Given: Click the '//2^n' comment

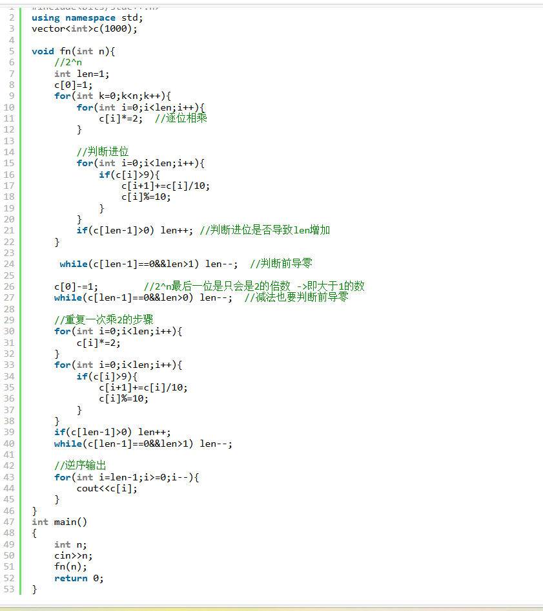Looking at the screenshot, I should point(68,62).
